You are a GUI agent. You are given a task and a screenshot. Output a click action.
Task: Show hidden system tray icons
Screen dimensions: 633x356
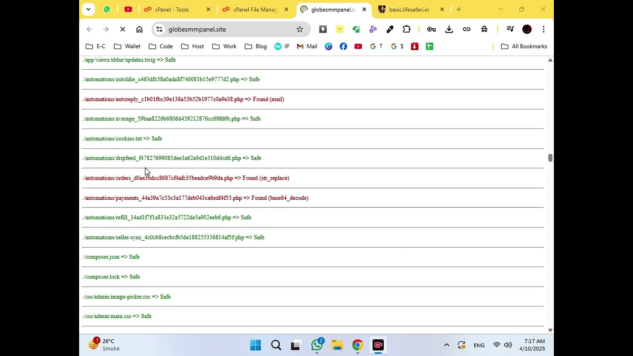[x=447, y=345]
